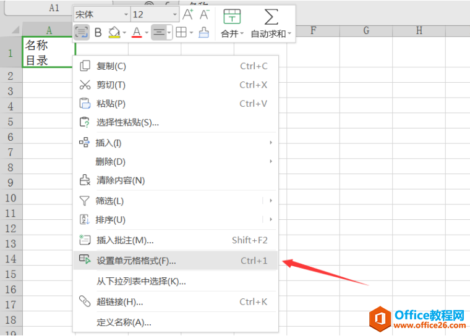Choose 定义名称(A)... menu entry
Image resolution: width=470 pixels, height=336 pixels.
[176, 322]
